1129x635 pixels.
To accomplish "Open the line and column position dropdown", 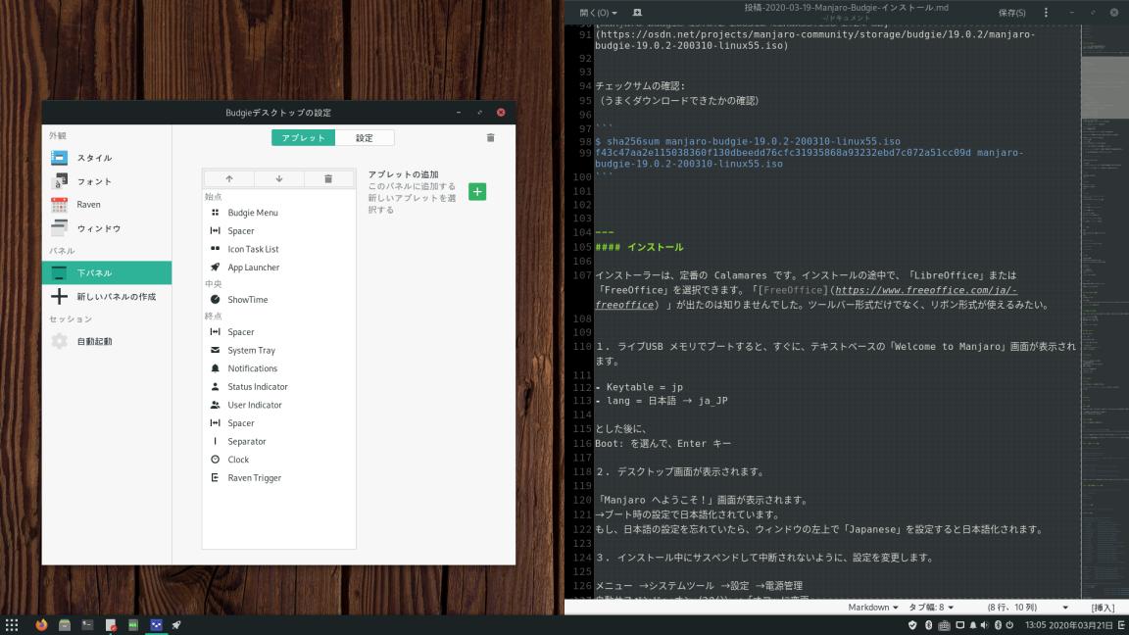I will 1028,607.
